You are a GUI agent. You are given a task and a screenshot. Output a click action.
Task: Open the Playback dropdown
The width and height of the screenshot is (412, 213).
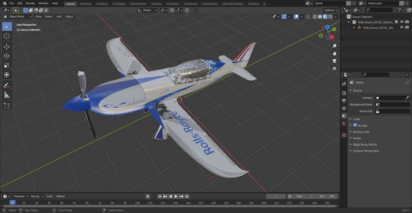pos(21,196)
